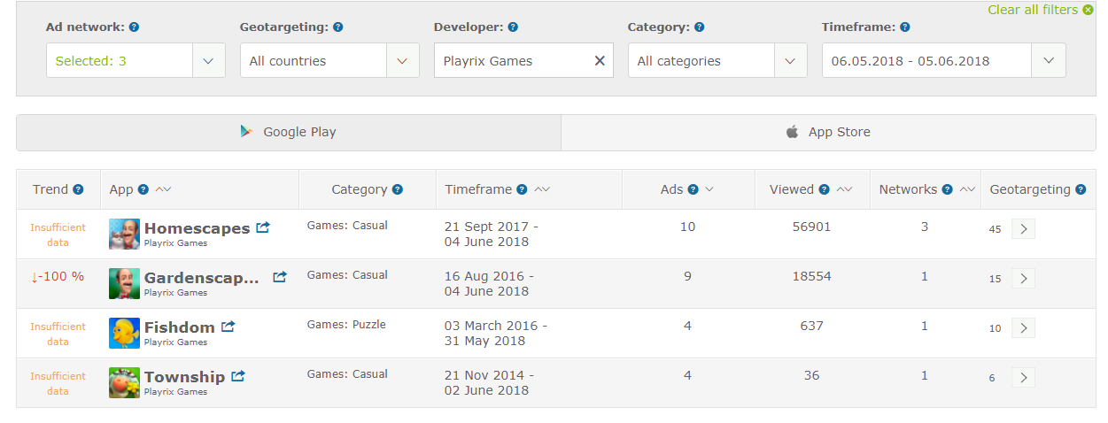Open help icon next to Developer label
1108x423 pixels.
(x=514, y=27)
